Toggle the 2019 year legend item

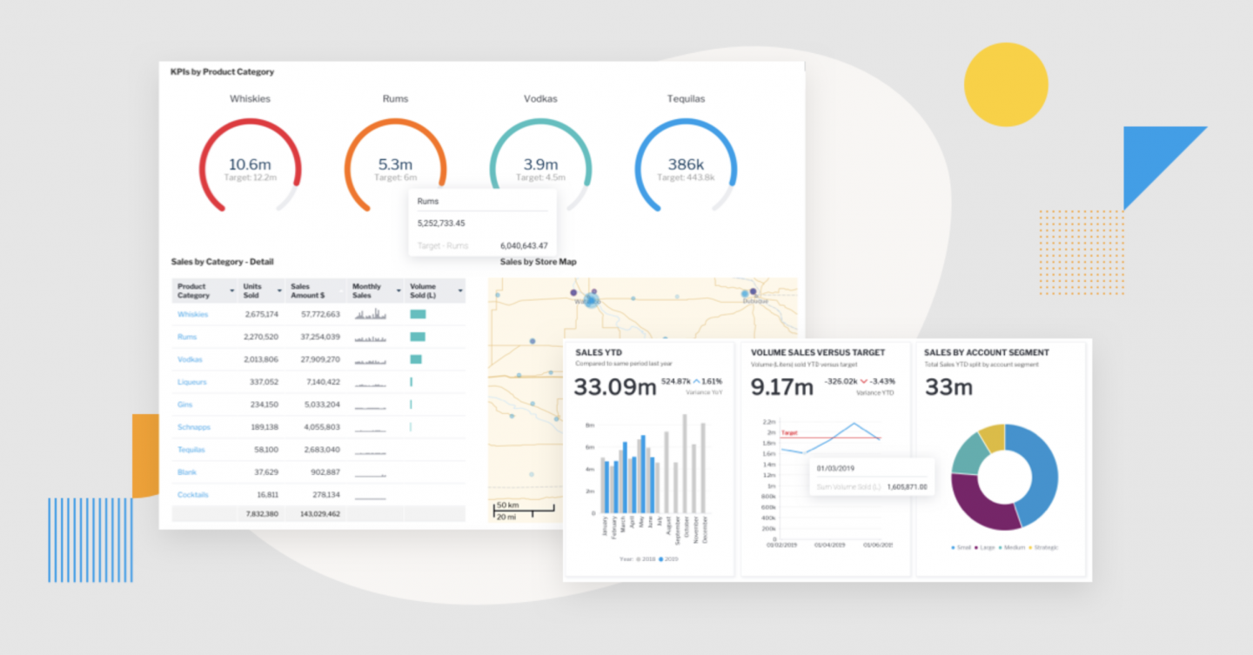coord(668,558)
